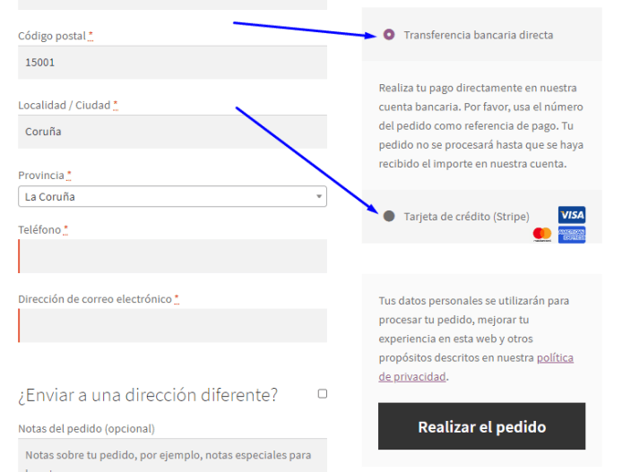Image resolution: width=631 pixels, height=472 pixels.
Task: Click the Localidad / Ciudad field with Coruña
Action: [x=172, y=132]
